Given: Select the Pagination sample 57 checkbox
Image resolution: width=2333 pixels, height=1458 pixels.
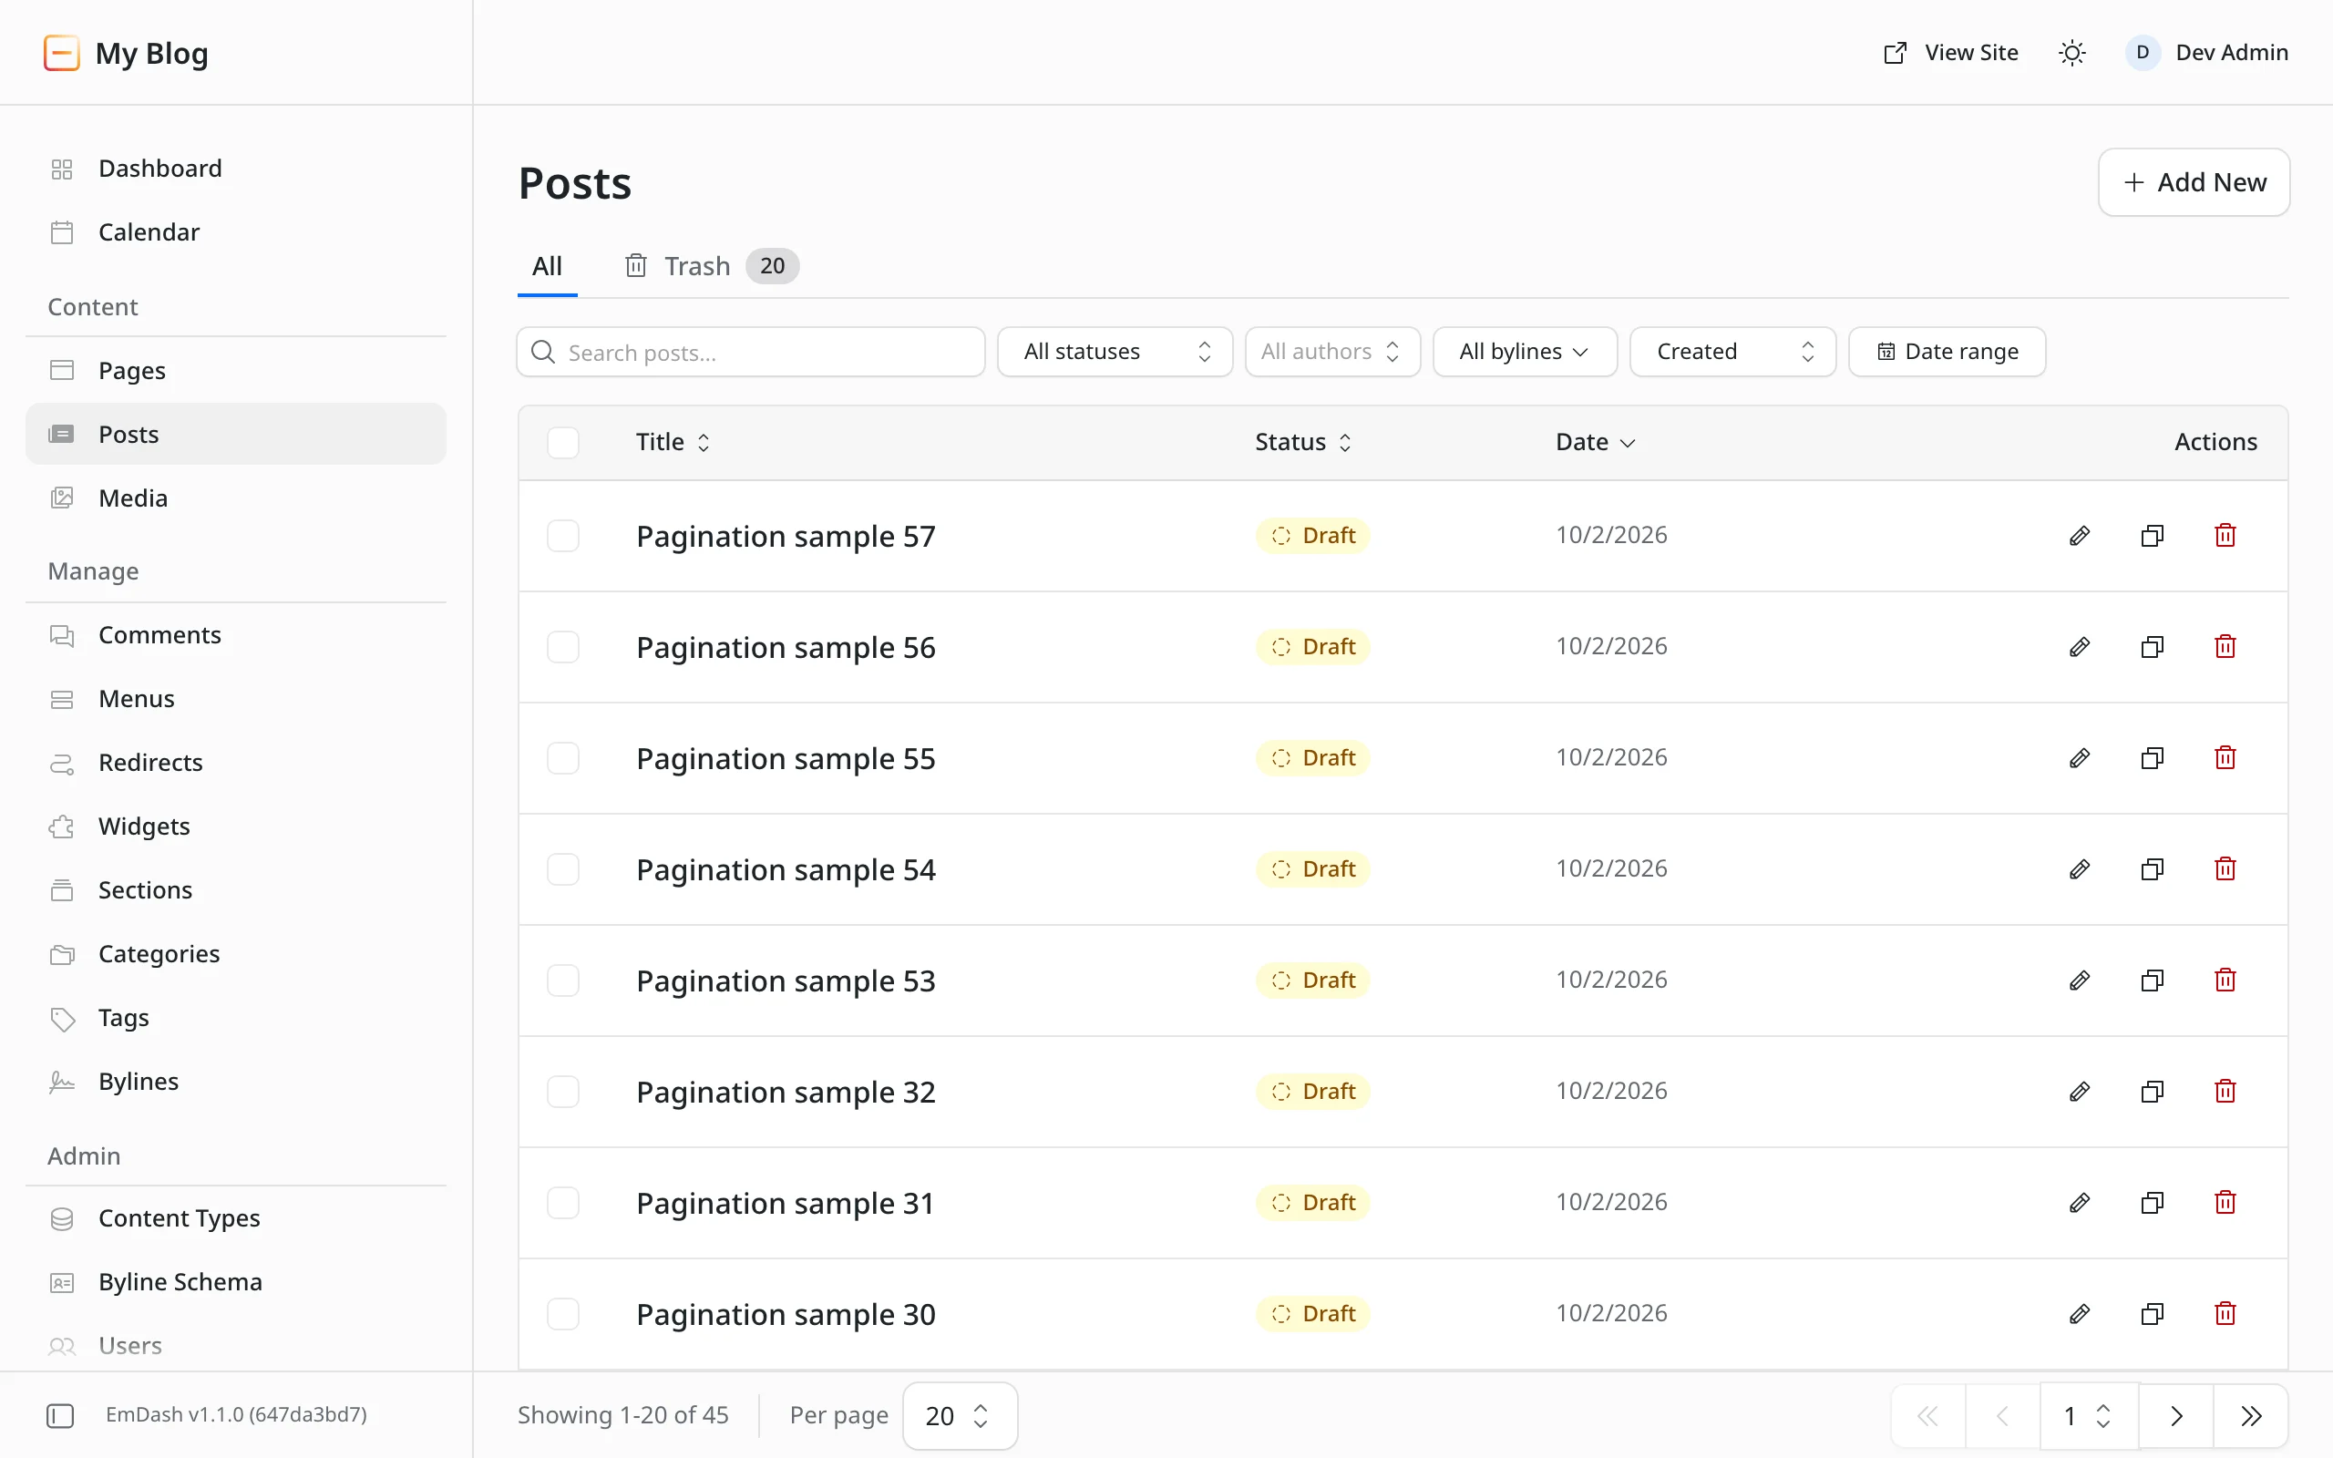Looking at the screenshot, I should 563,535.
